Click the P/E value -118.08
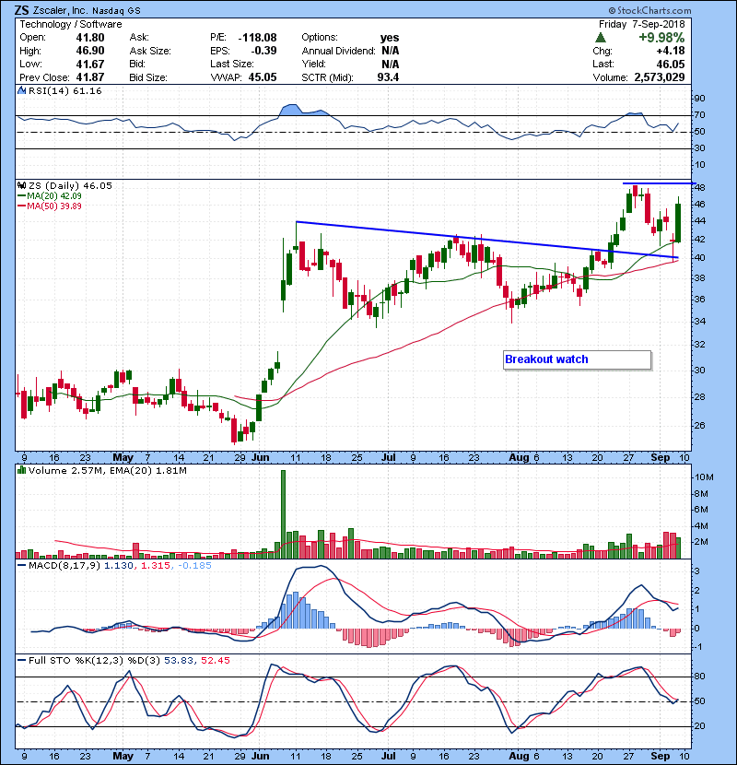 click(258, 38)
